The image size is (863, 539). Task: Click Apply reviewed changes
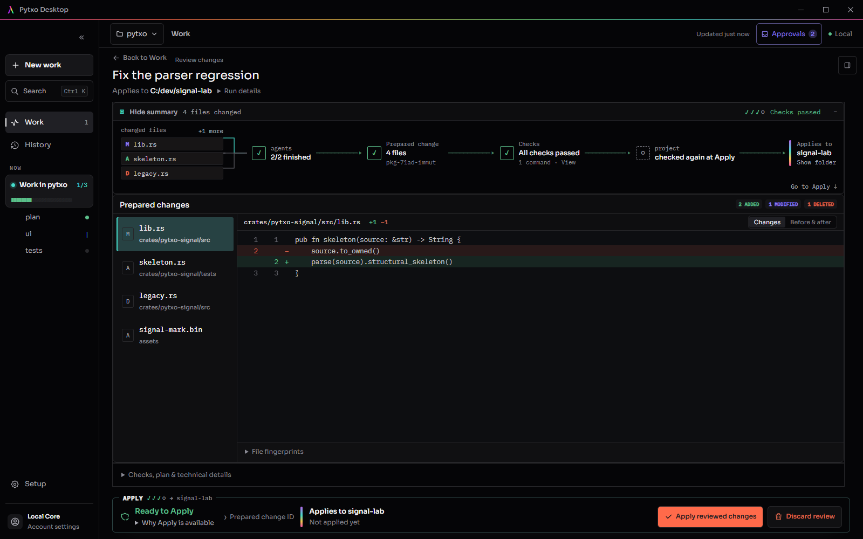point(710,517)
